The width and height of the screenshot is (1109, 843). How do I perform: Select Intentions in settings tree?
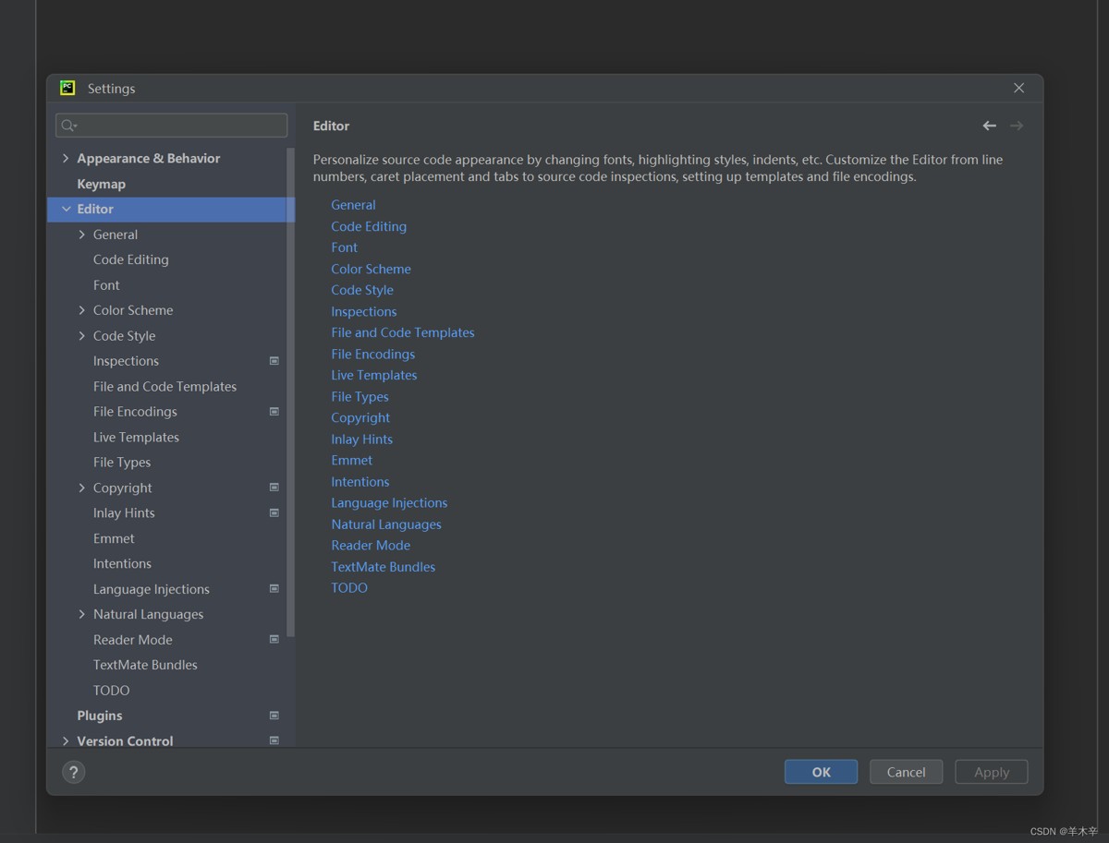pyautogui.click(x=122, y=563)
